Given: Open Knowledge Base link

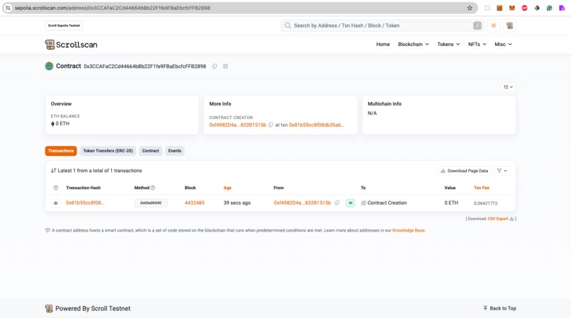Looking at the screenshot, I should [x=408, y=230].
